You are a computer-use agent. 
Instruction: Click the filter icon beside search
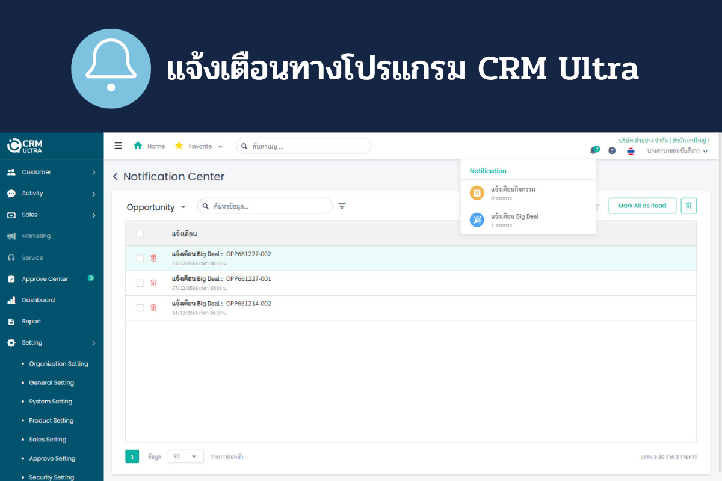point(342,206)
